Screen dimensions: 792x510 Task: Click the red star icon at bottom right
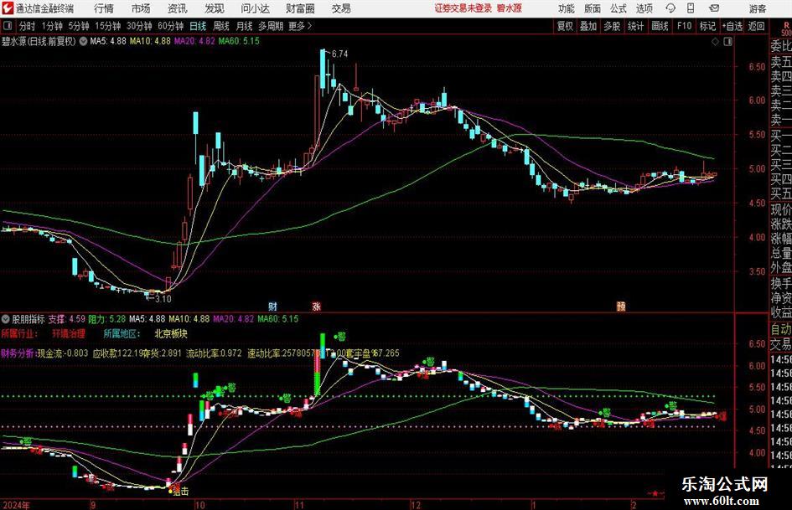point(655,493)
